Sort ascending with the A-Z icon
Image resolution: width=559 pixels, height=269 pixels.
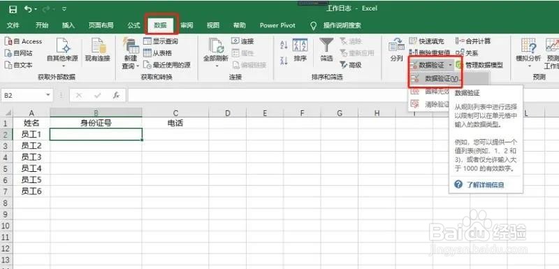tap(284, 45)
